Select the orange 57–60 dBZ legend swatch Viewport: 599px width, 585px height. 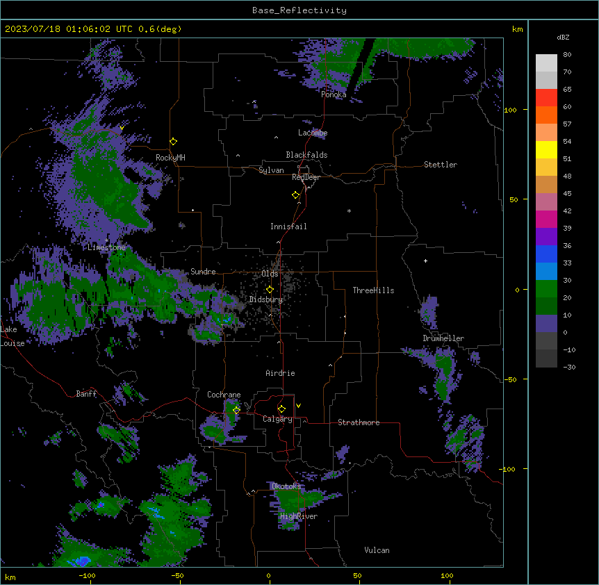pyautogui.click(x=546, y=115)
